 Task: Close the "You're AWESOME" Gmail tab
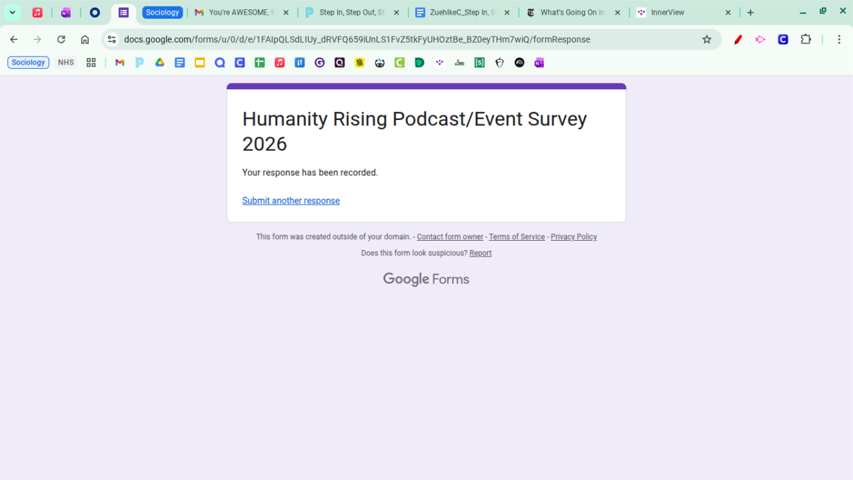point(286,13)
